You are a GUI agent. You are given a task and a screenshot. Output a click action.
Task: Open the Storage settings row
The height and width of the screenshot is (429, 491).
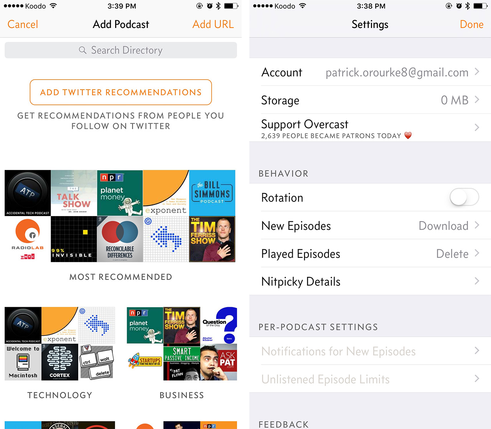pyautogui.click(x=370, y=100)
